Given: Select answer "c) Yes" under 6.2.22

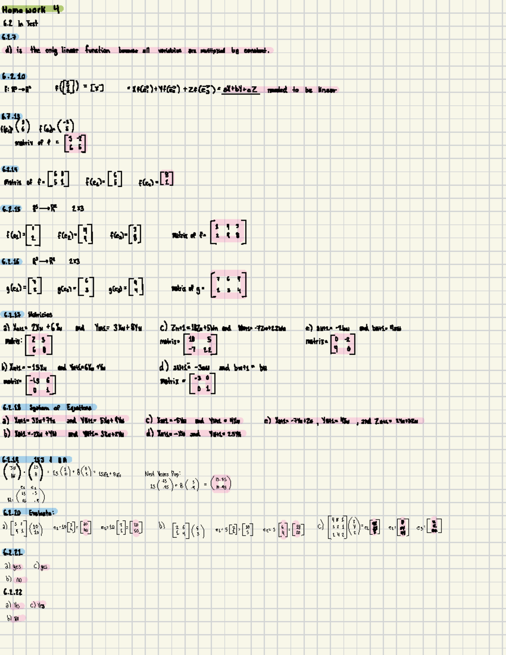Looking at the screenshot, I should pos(38,605).
